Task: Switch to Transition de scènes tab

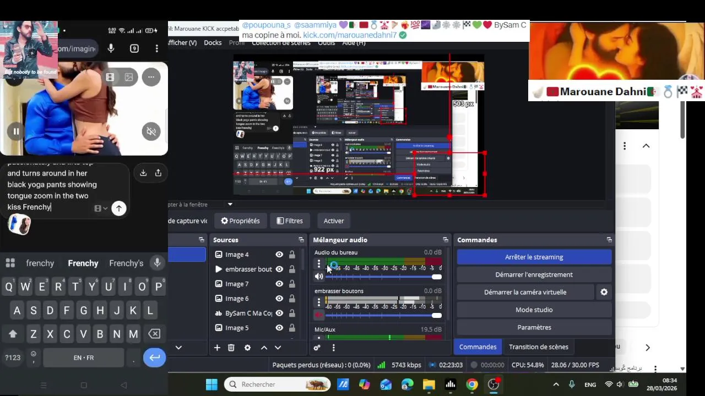Action: [539, 347]
